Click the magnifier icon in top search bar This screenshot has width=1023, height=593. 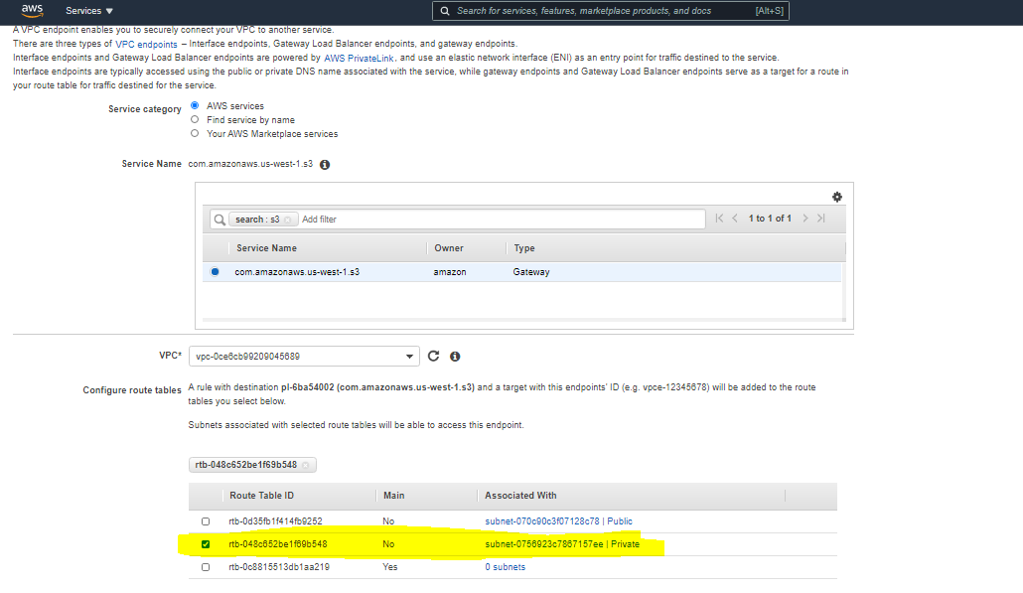click(x=445, y=11)
